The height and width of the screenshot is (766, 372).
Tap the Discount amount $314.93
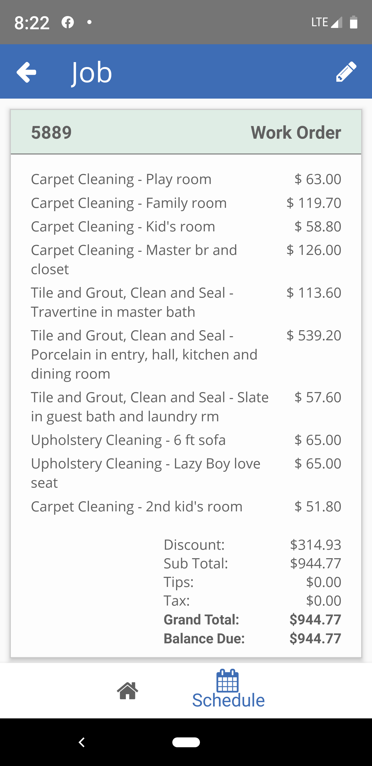coord(315,545)
